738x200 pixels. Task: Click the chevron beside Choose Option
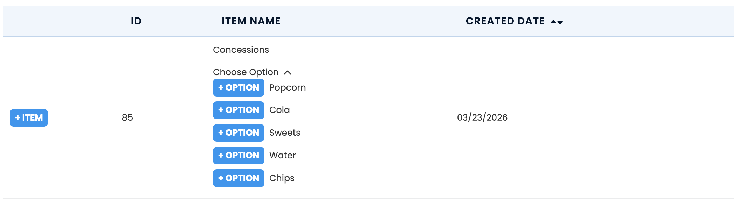288,72
